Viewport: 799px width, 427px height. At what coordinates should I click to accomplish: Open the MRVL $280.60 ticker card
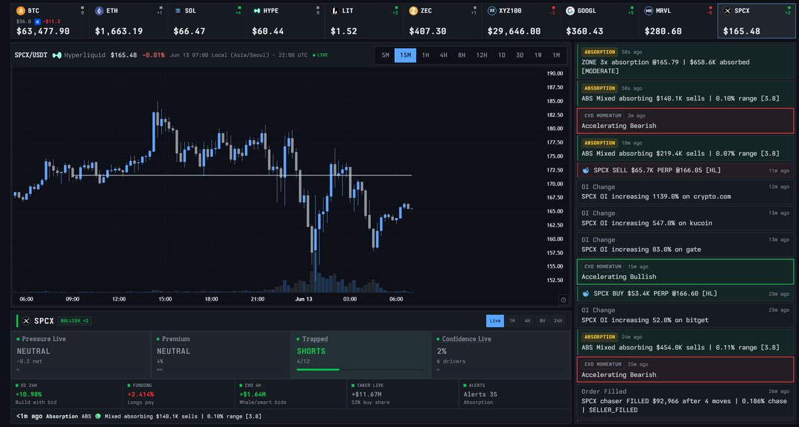tap(678, 21)
